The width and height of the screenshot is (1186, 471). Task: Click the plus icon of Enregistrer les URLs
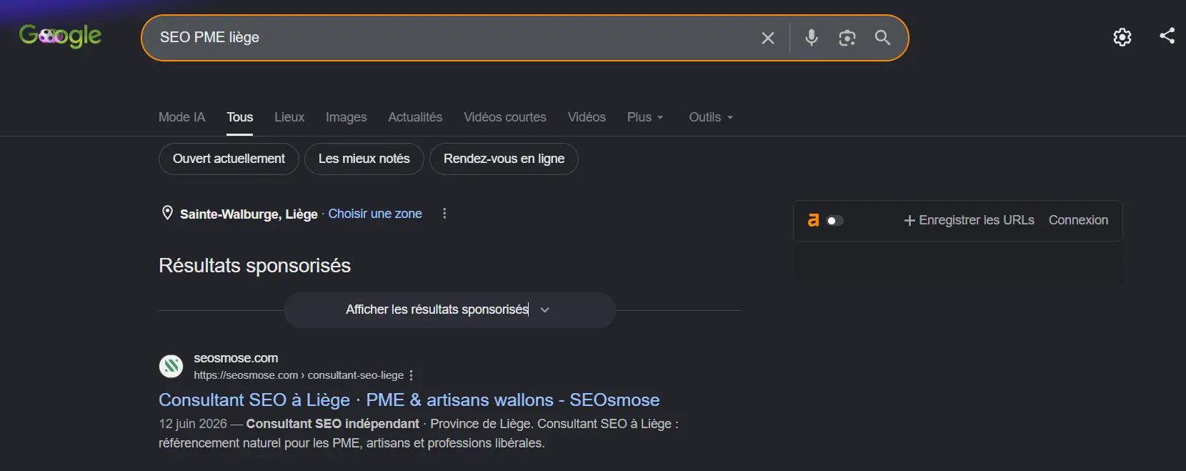(910, 221)
